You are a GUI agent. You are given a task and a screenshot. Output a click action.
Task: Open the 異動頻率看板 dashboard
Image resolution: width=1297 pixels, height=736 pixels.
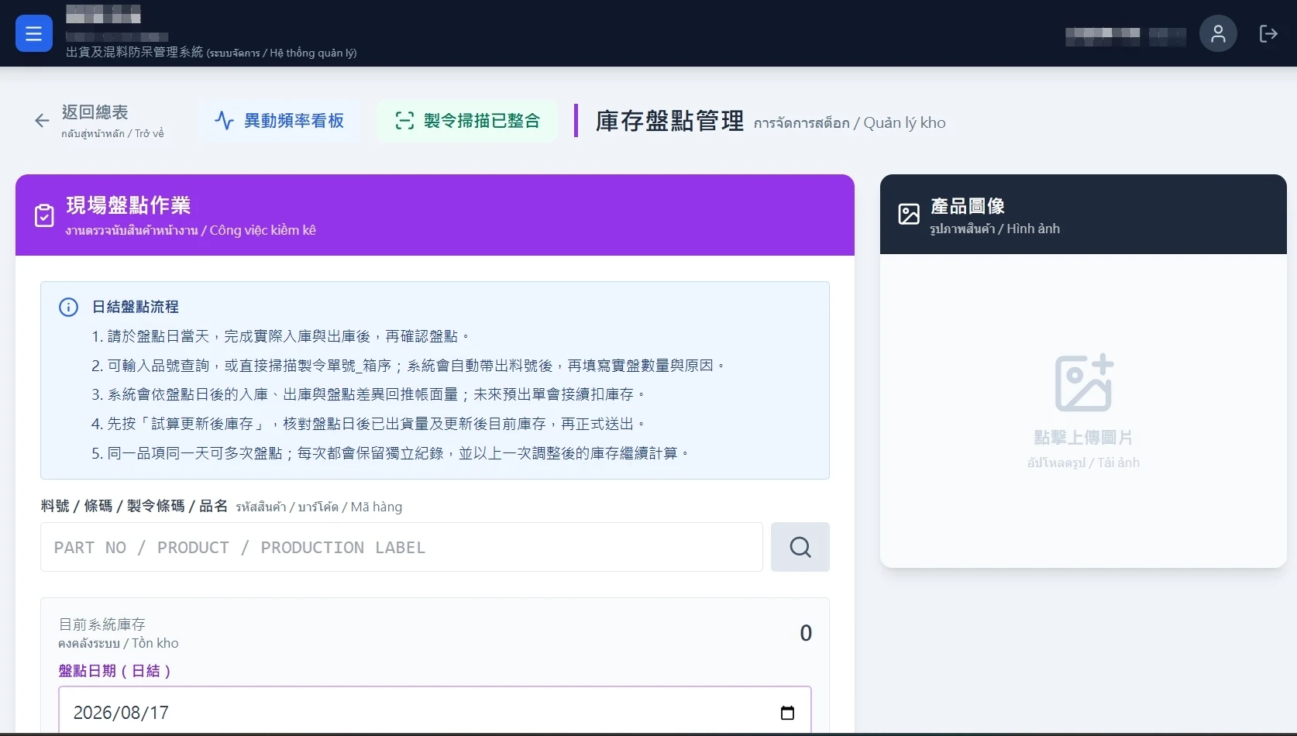point(279,120)
